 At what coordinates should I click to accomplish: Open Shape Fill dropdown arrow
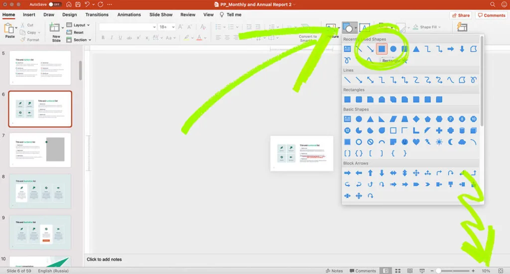(x=439, y=27)
